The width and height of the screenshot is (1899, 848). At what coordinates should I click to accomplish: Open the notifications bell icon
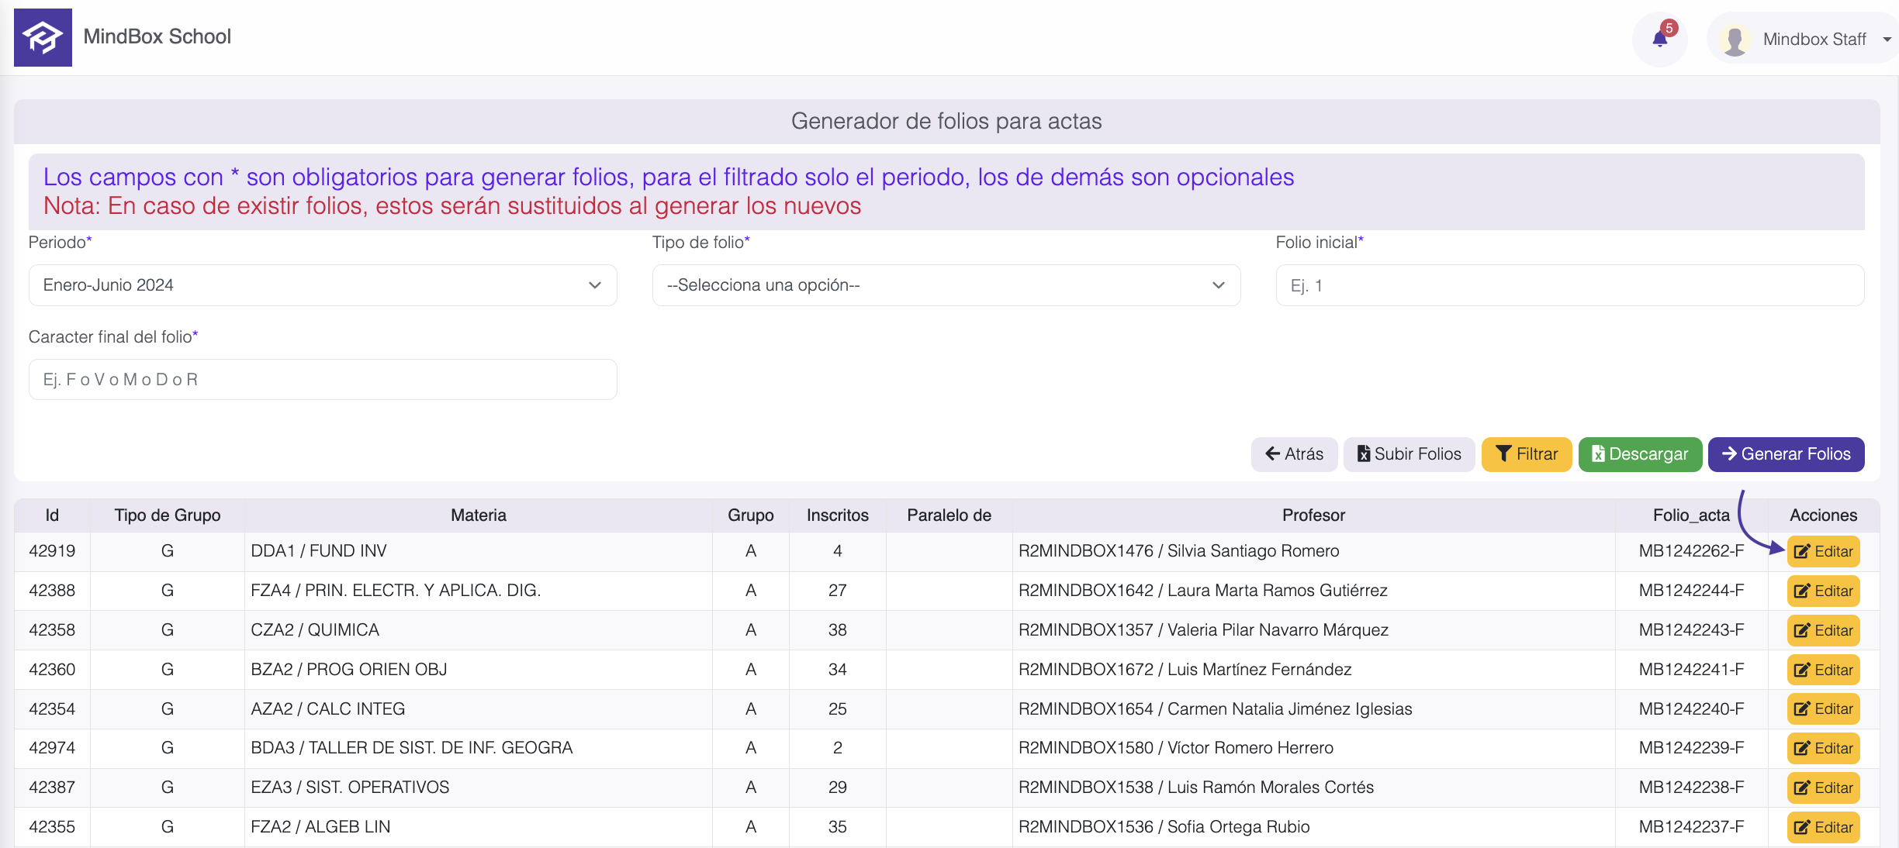(1659, 39)
